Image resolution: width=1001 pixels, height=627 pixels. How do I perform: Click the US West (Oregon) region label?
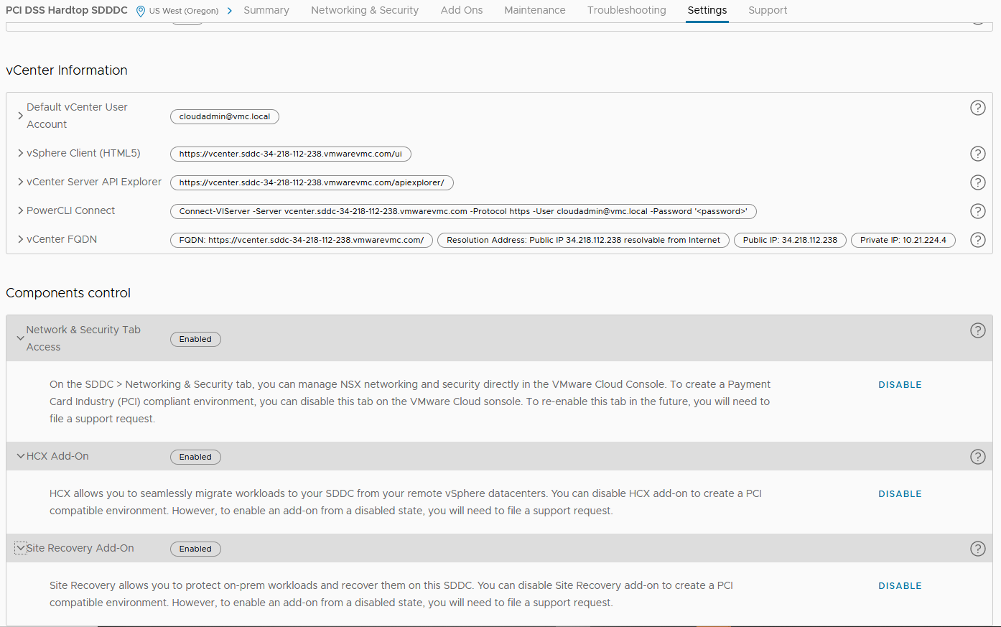(184, 11)
